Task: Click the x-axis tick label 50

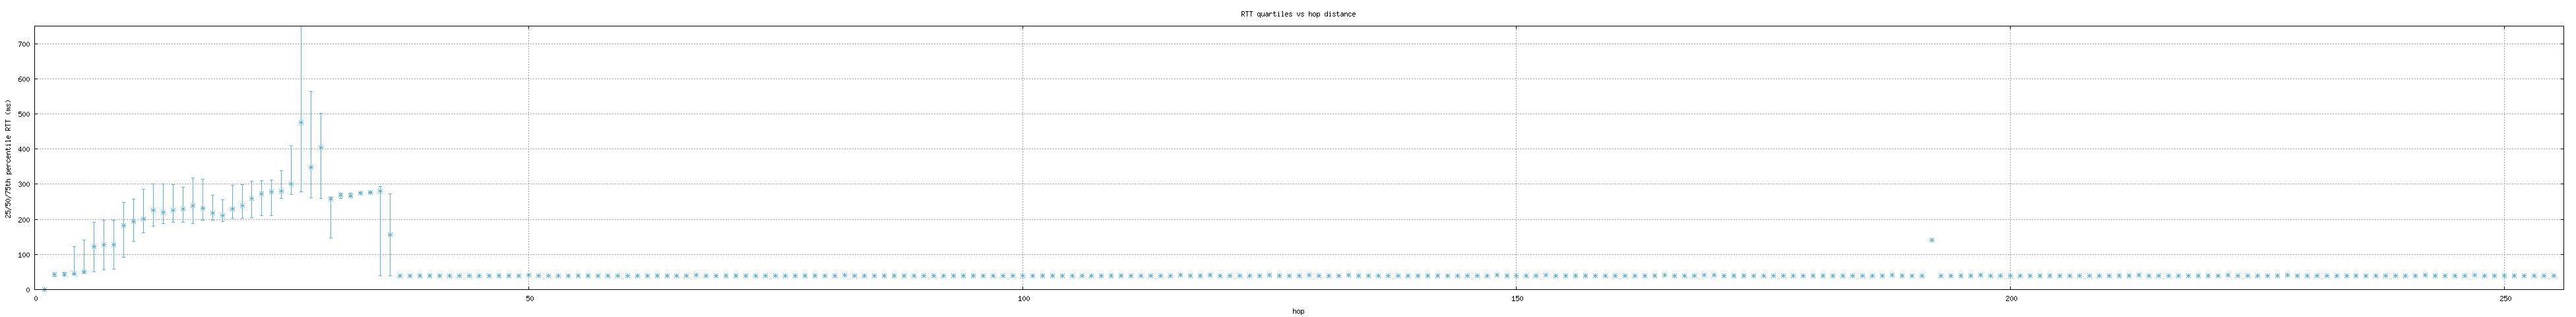Action: click(529, 298)
